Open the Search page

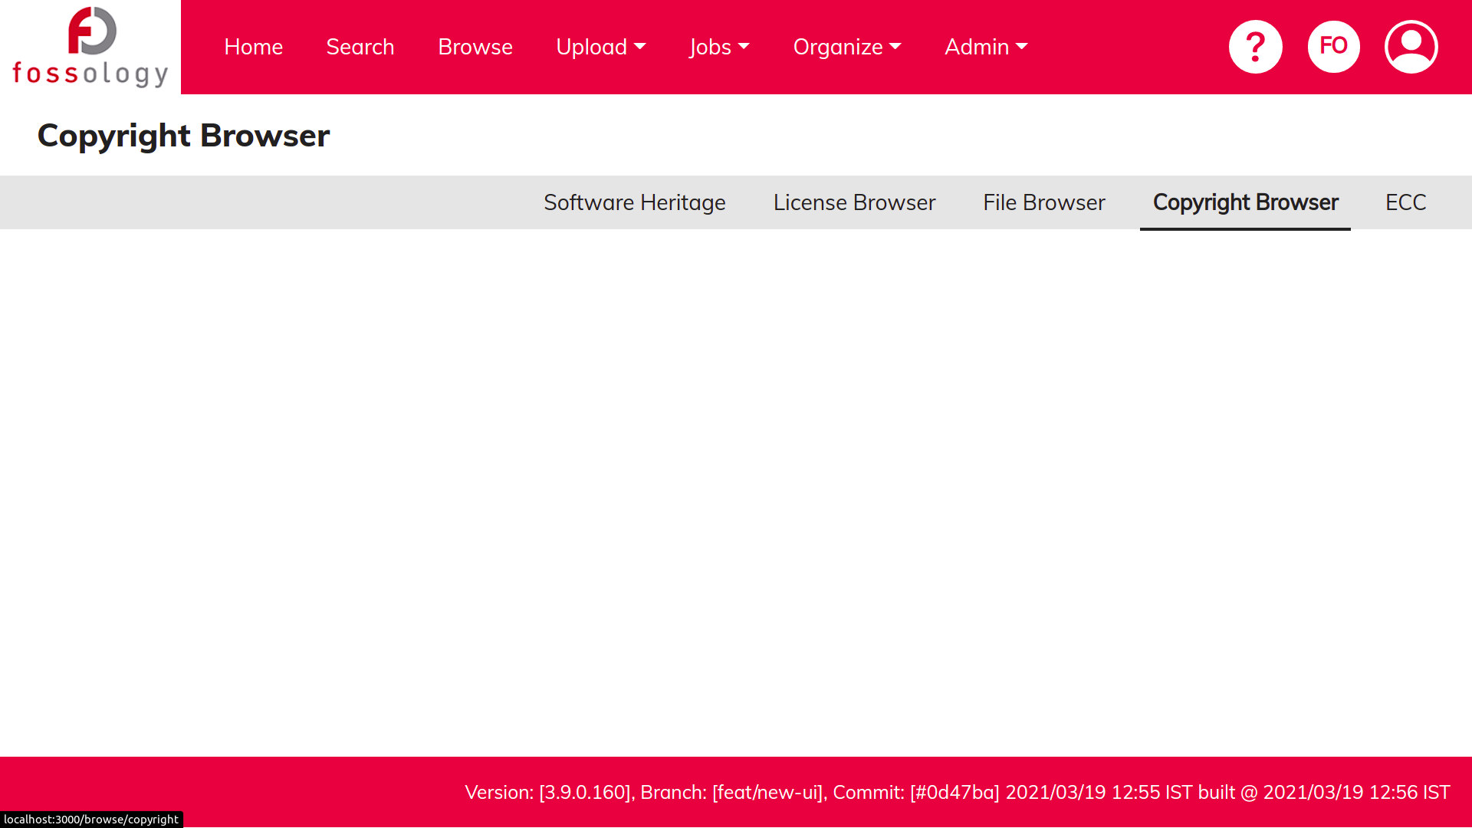click(360, 47)
